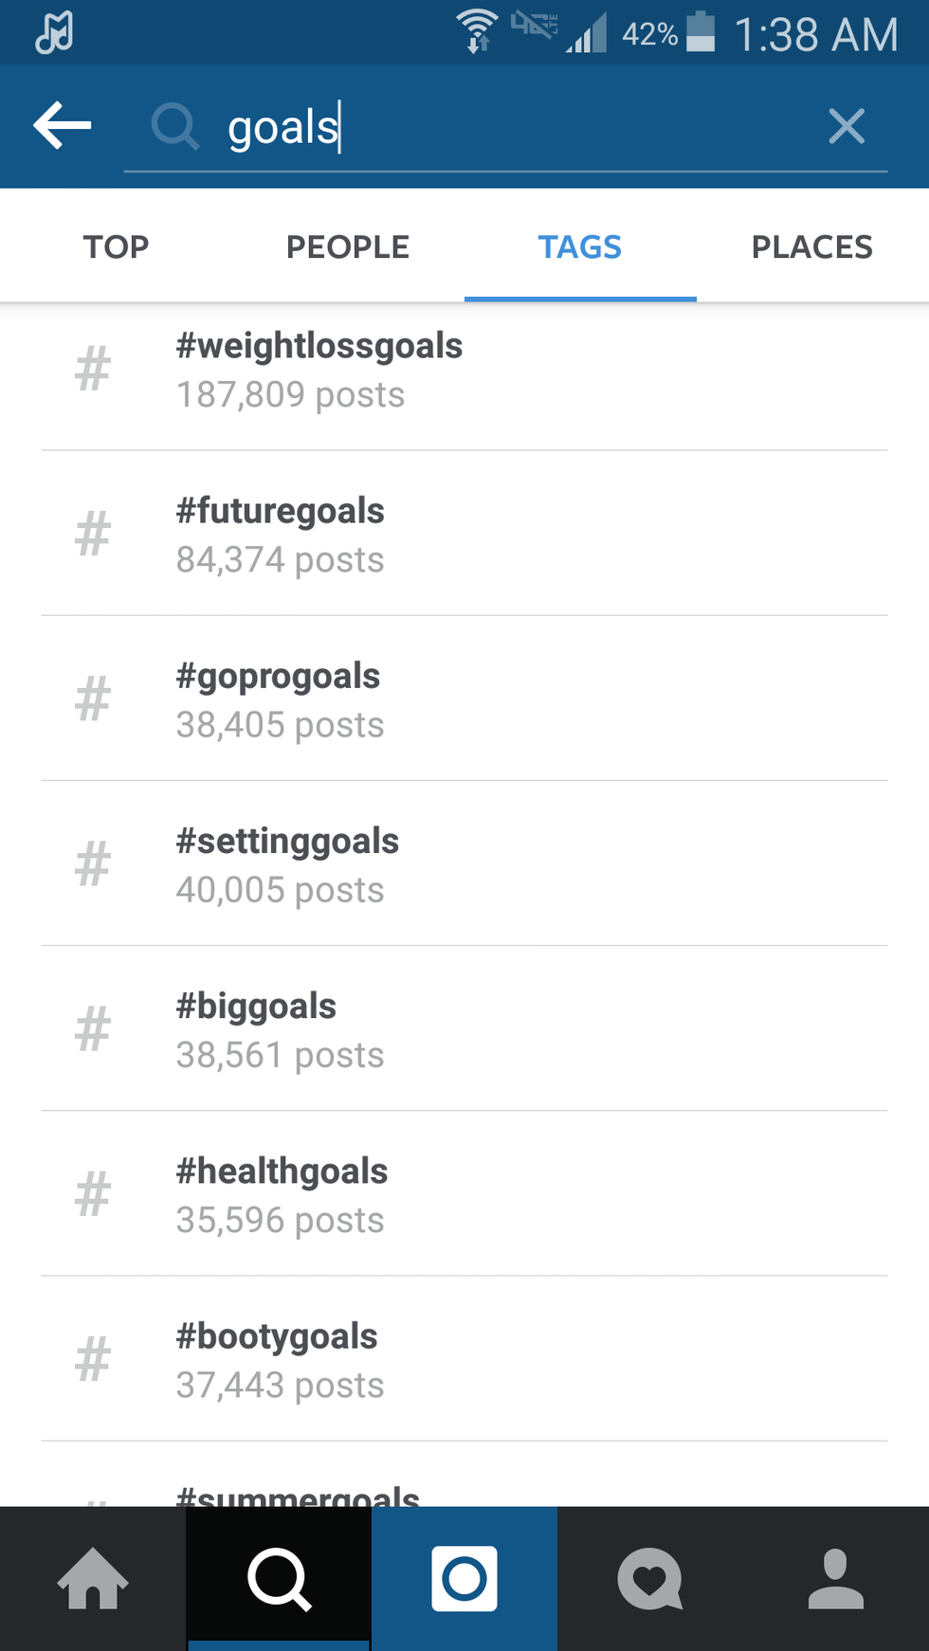Open the Home feed icon
This screenshot has width=929, height=1651.
(x=93, y=1578)
